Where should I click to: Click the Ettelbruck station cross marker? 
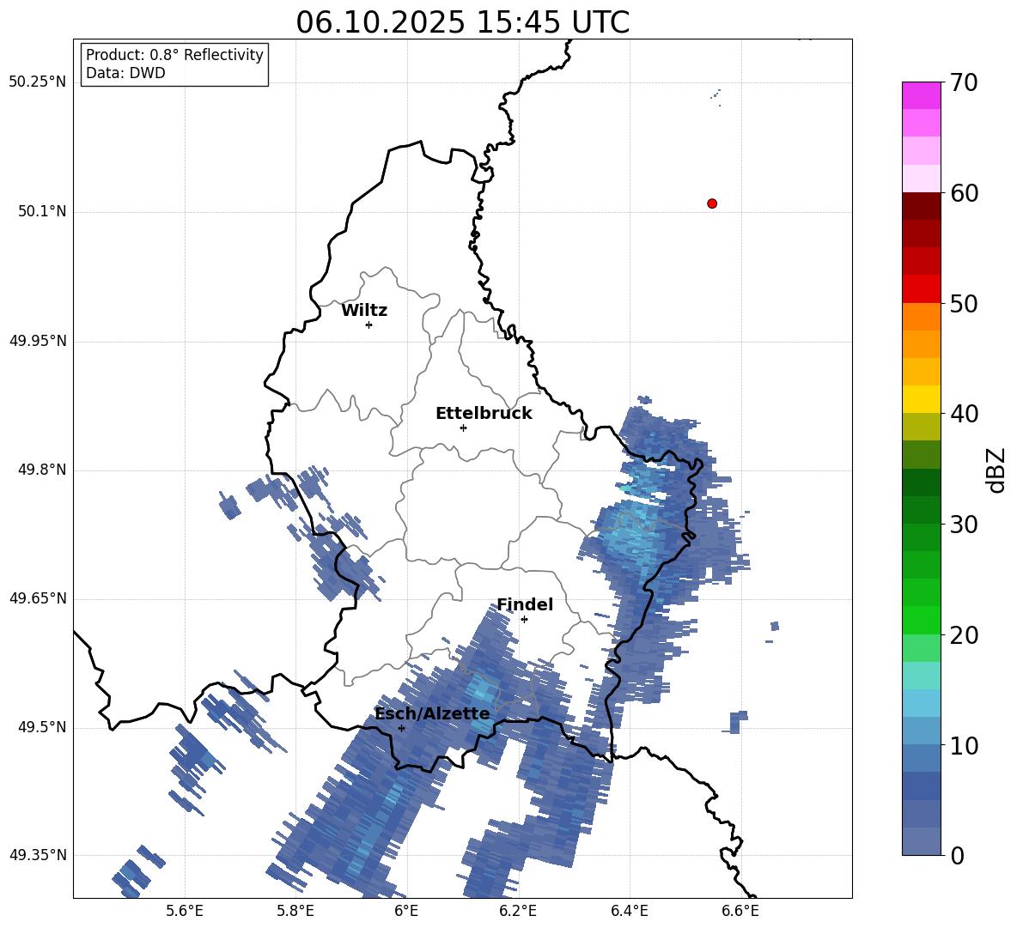(x=463, y=428)
